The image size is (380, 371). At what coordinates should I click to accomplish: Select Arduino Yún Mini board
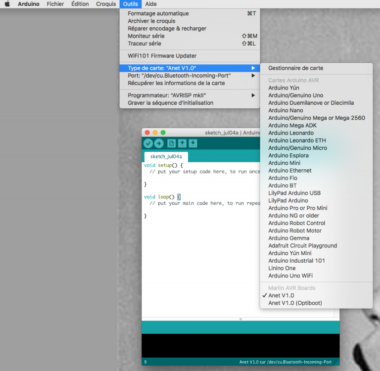(316, 253)
